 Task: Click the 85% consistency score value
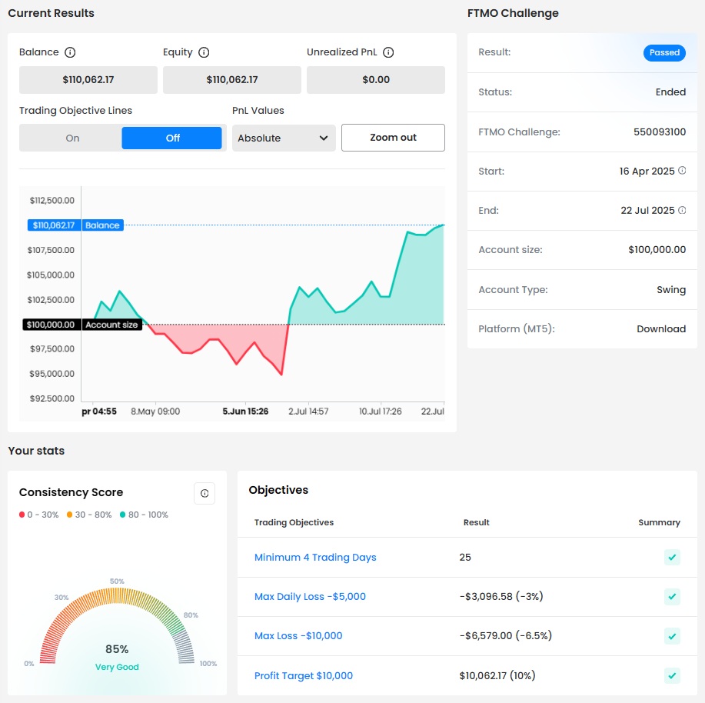click(x=117, y=649)
